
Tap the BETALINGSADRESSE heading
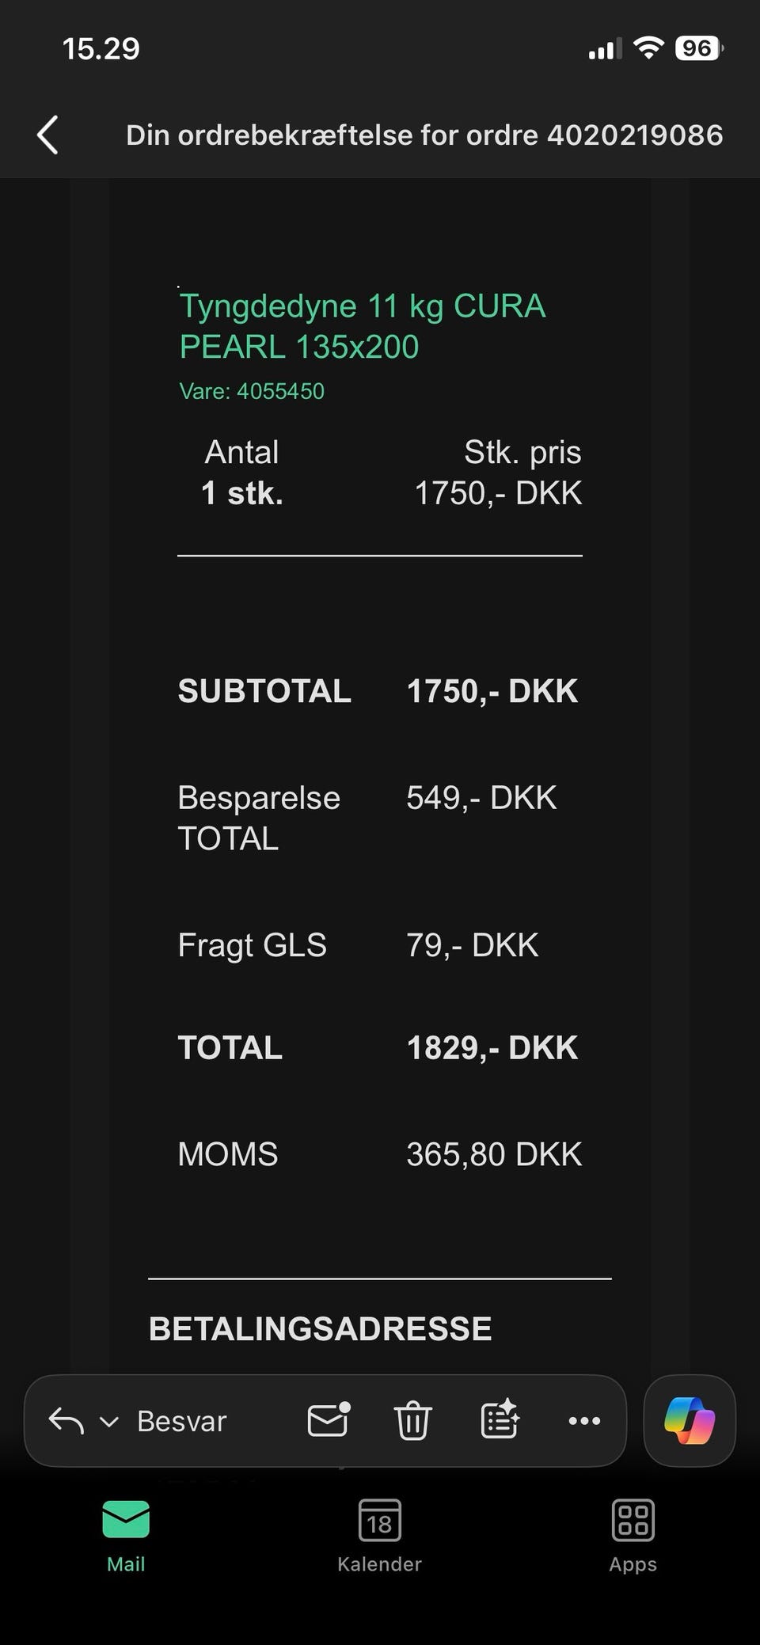(320, 1329)
